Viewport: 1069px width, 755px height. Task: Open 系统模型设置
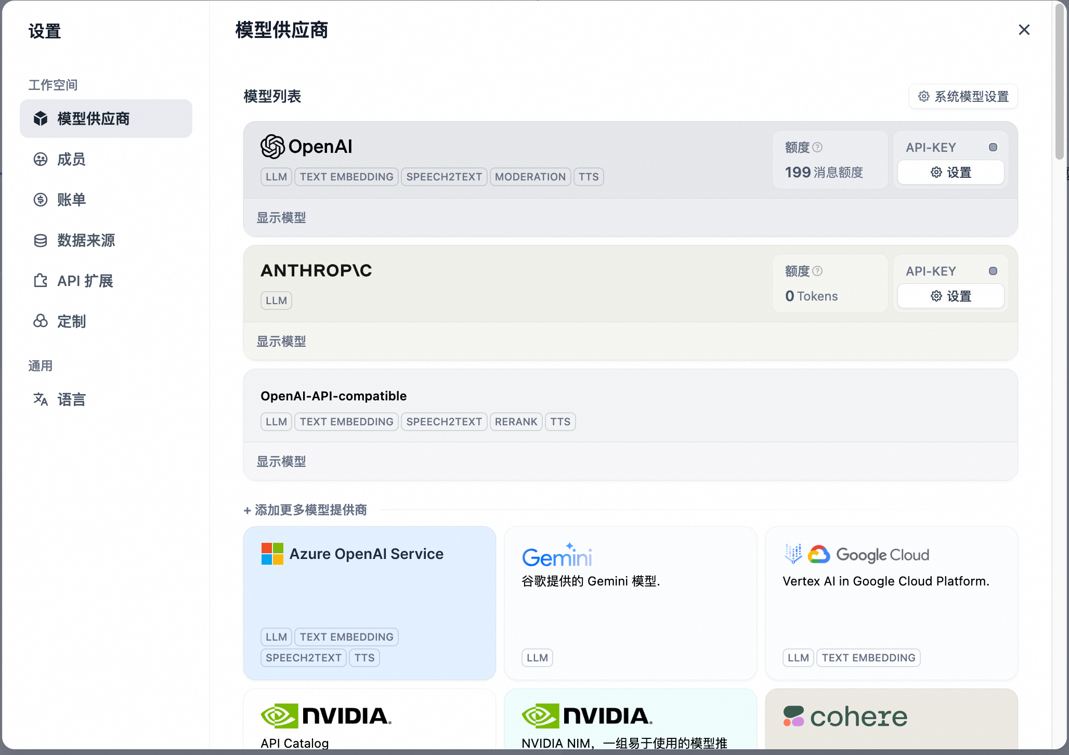click(x=963, y=96)
